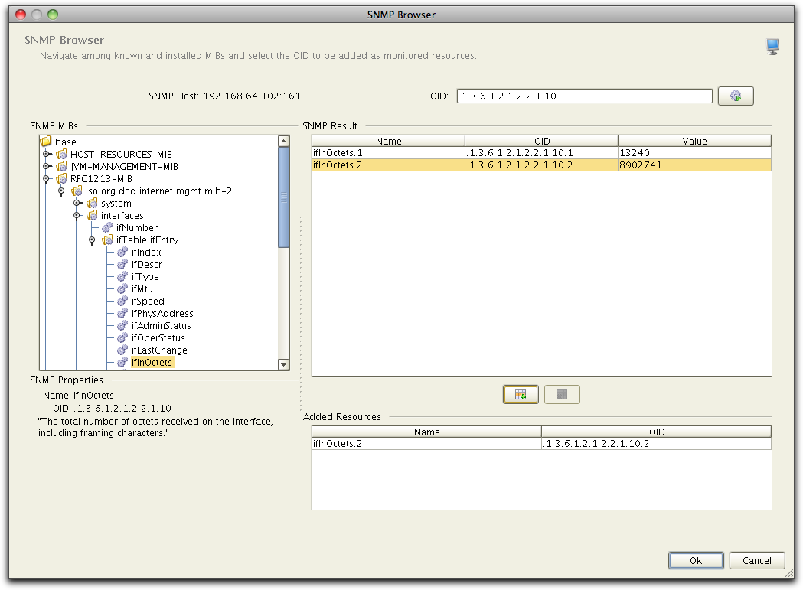Click the mib-2 folder icon
Viewport: 803px width, 590px height.
pos(77,191)
